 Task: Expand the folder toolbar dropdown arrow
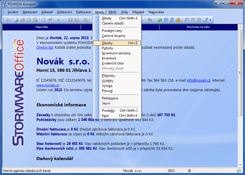(154, 20)
